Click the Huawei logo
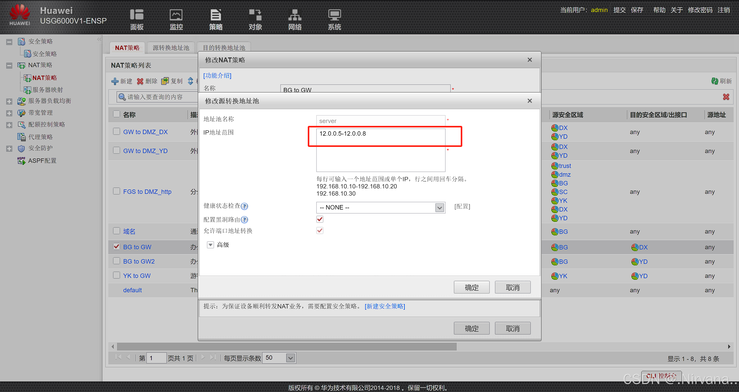739x392 pixels. coord(20,15)
